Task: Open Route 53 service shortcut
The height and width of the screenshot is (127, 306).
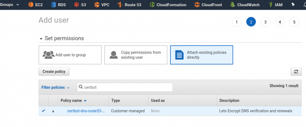Action: pyautogui.click(x=129, y=5)
